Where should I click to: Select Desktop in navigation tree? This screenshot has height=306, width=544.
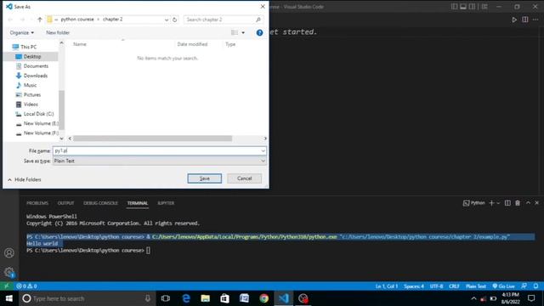coord(32,57)
